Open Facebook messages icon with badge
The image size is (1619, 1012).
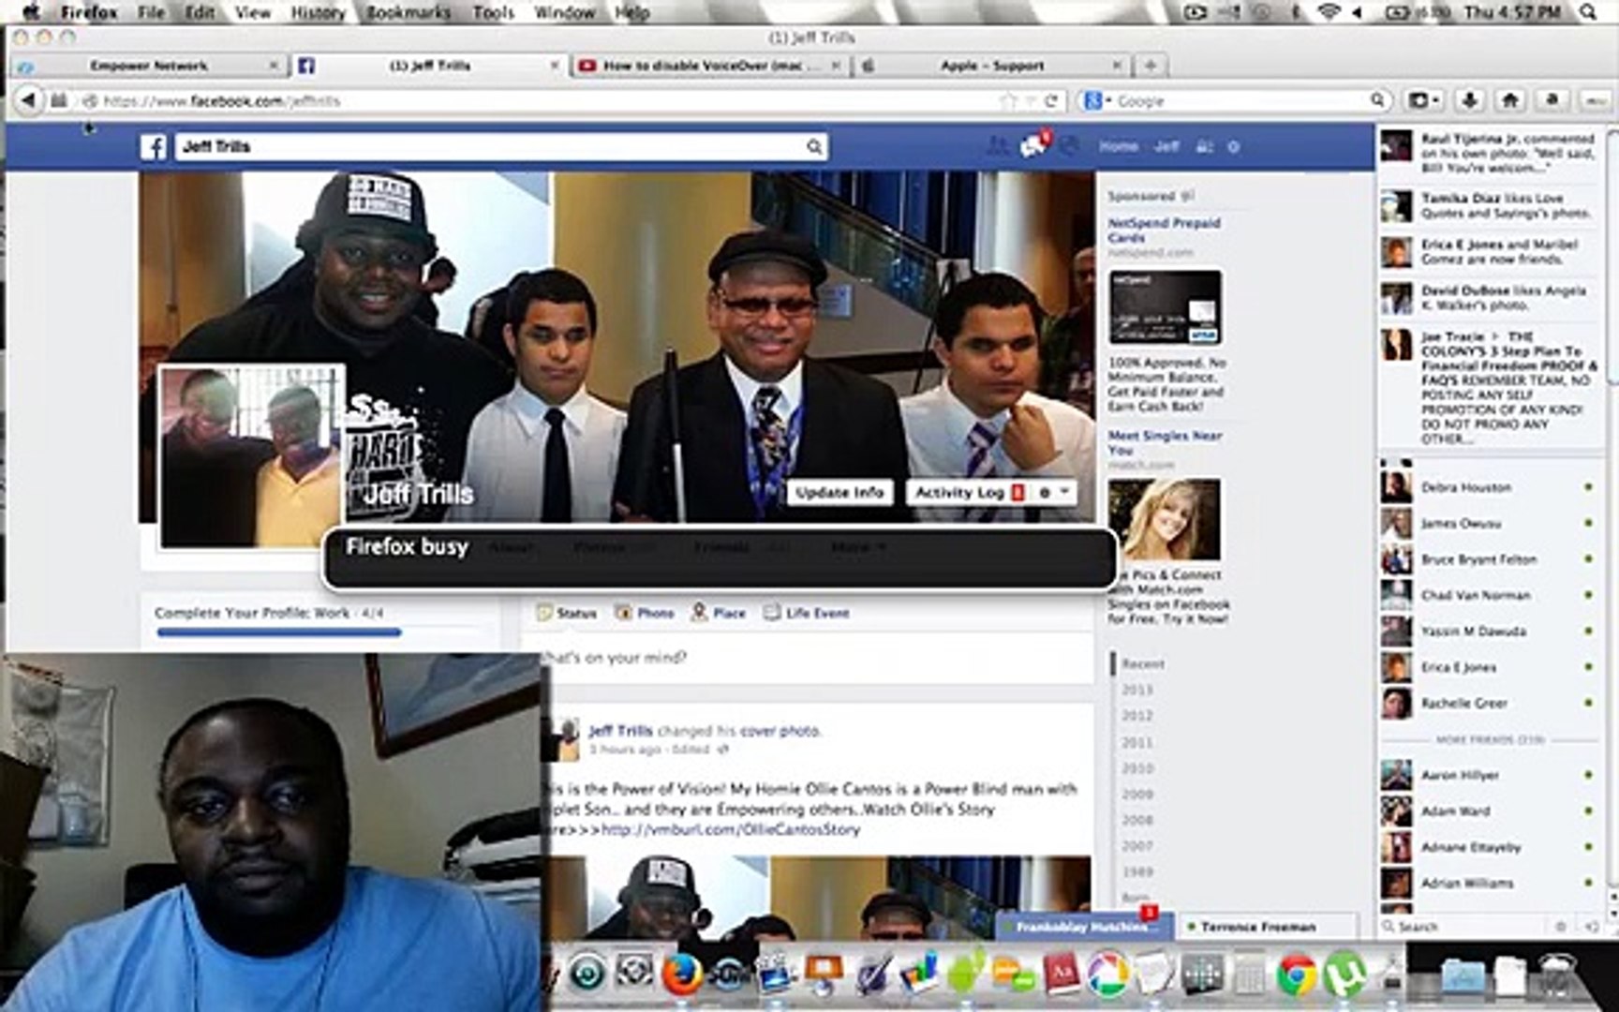pos(1033,145)
